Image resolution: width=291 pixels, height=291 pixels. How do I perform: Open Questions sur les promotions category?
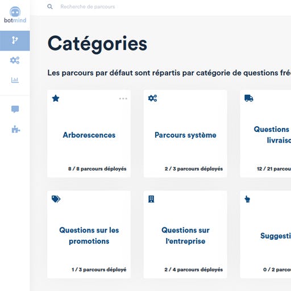click(89, 235)
